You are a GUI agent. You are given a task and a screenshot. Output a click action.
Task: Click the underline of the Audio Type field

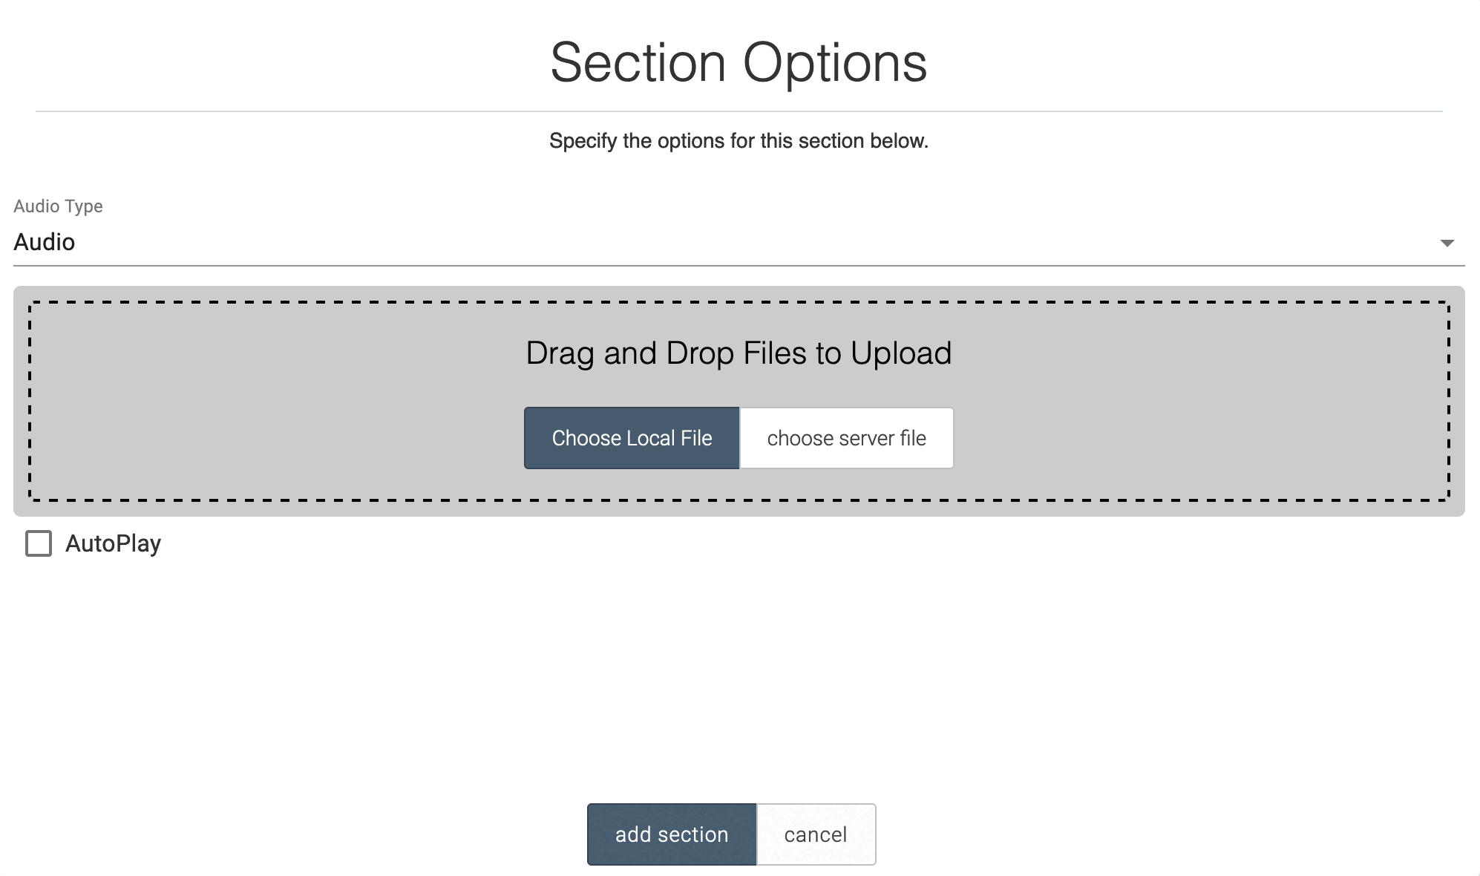tap(738, 265)
